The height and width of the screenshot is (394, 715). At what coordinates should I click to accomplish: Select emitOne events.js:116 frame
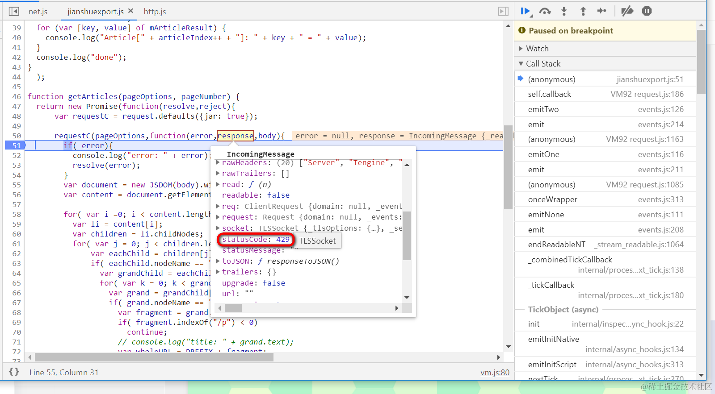[x=606, y=154]
